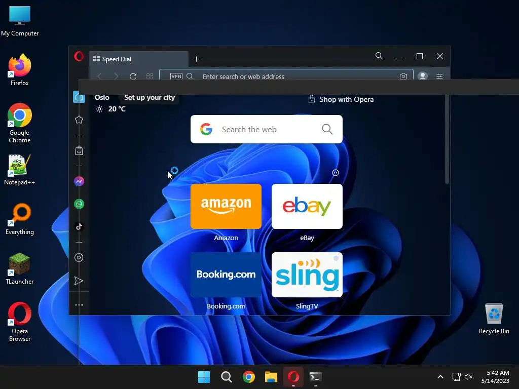
Task: Select the Notepad++ desktop shortcut
Action: click(20, 169)
